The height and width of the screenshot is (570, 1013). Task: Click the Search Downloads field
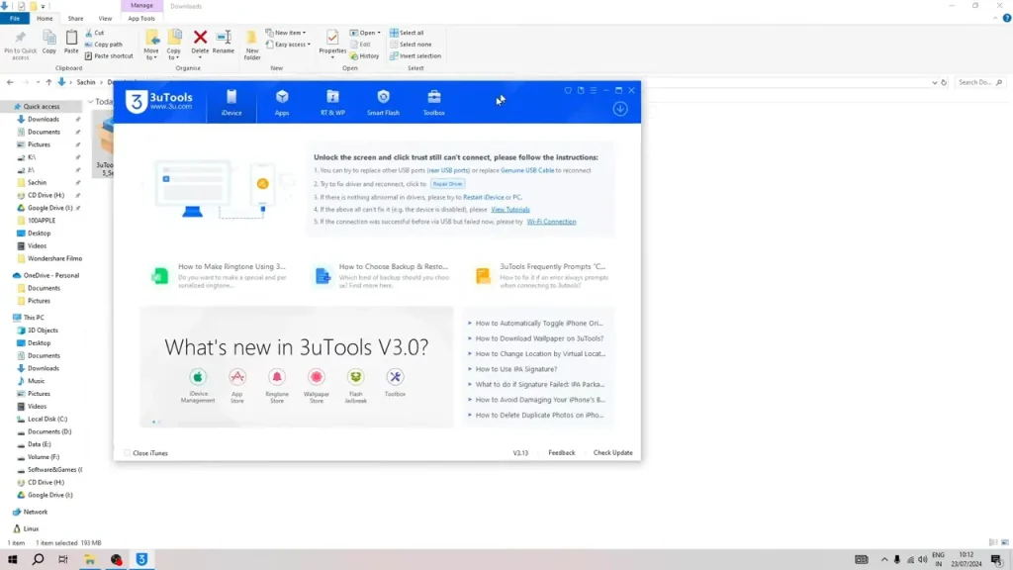978,83
